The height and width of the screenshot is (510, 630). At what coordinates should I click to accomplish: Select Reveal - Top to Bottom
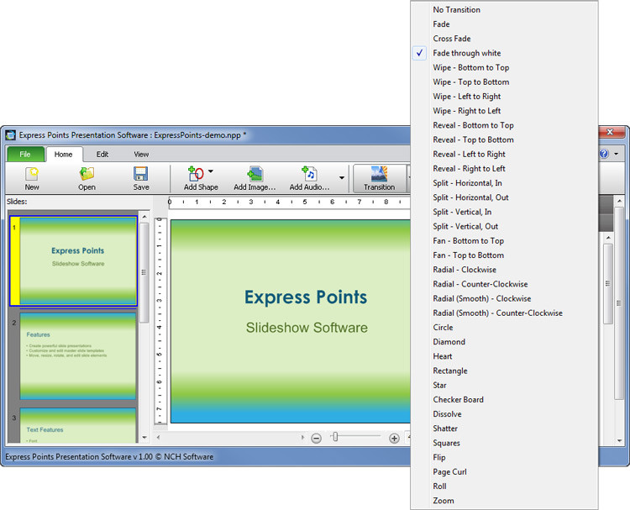(504, 139)
